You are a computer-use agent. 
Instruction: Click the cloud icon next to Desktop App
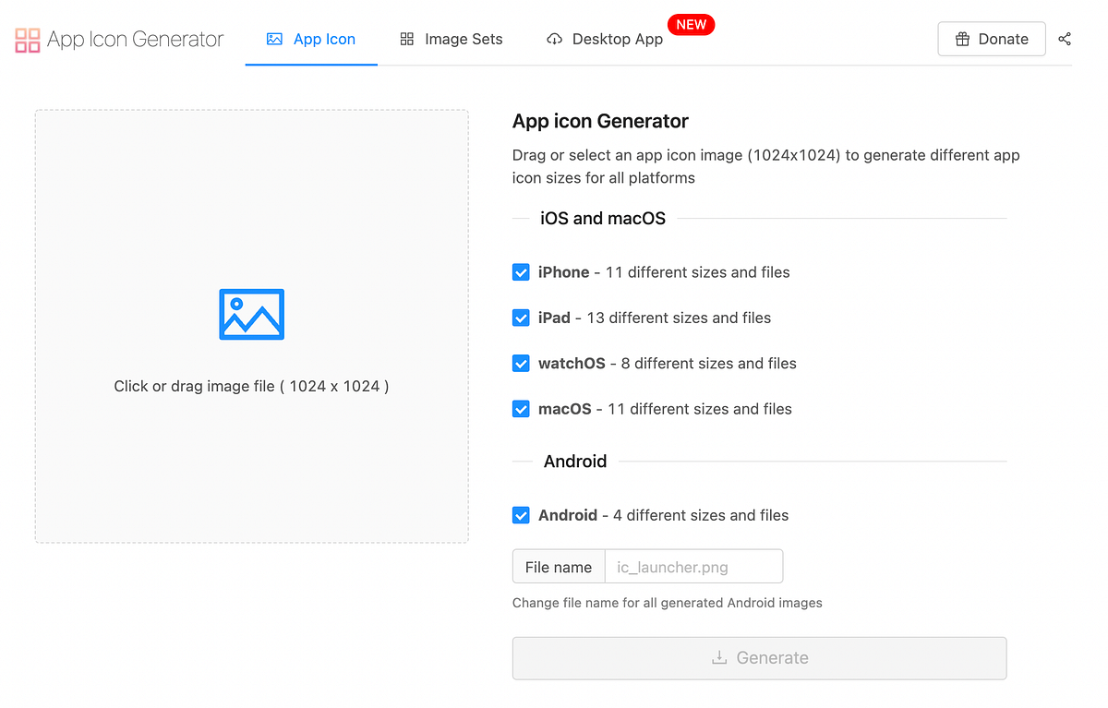[555, 39]
